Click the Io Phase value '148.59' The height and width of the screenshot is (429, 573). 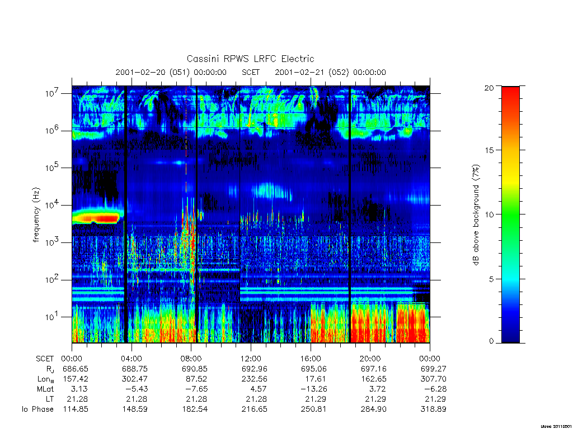(135, 409)
